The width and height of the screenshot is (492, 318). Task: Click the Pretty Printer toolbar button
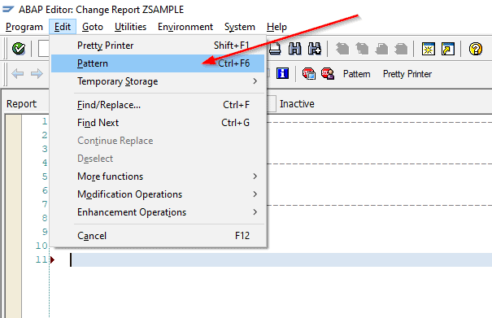pyautogui.click(x=407, y=74)
